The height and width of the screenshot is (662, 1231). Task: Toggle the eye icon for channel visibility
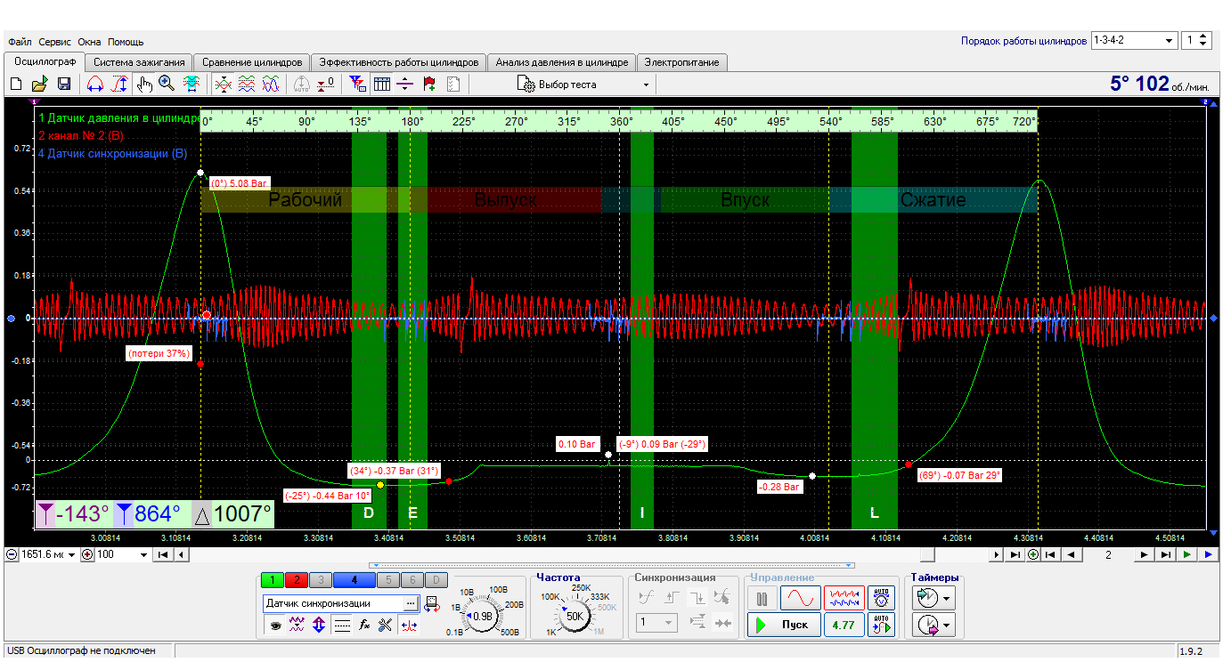(274, 626)
